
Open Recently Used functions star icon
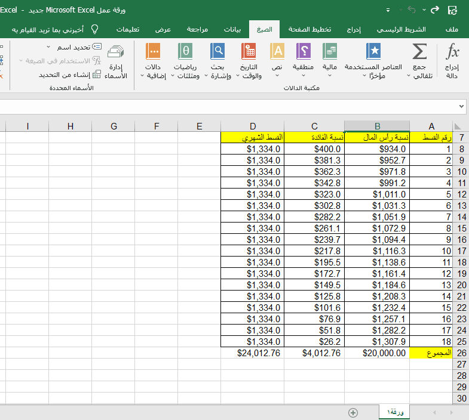(373, 51)
